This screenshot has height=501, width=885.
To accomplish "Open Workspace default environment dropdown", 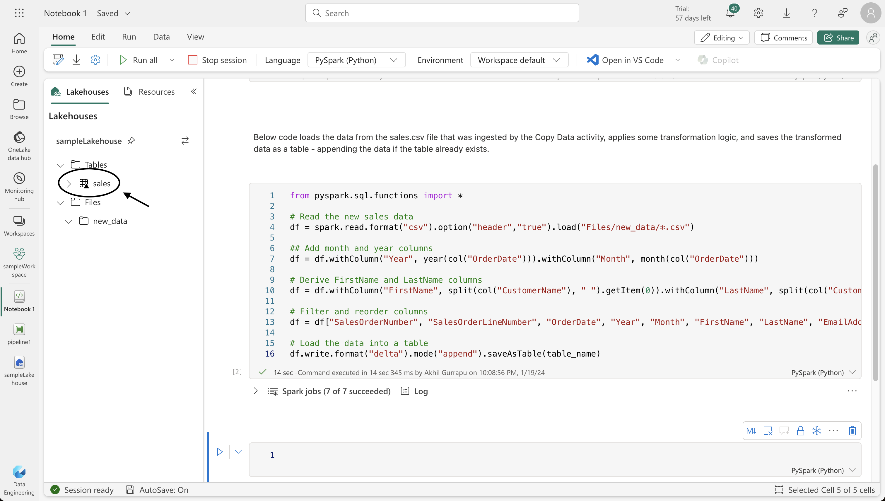I will [x=519, y=60].
